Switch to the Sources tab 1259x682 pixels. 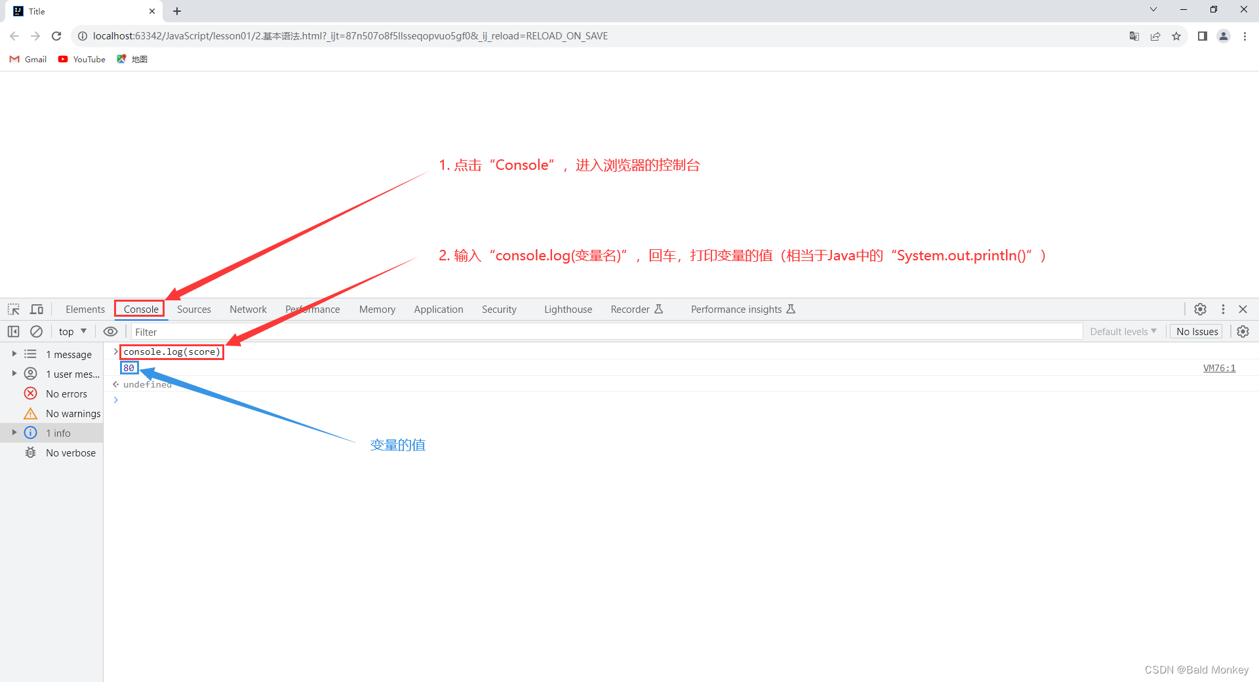[194, 309]
